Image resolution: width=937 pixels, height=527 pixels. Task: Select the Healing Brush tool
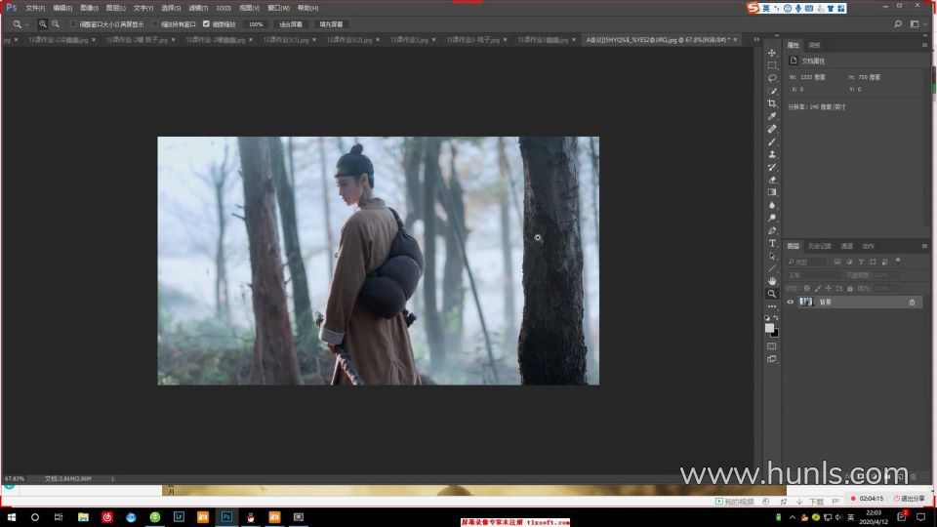(x=772, y=129)
